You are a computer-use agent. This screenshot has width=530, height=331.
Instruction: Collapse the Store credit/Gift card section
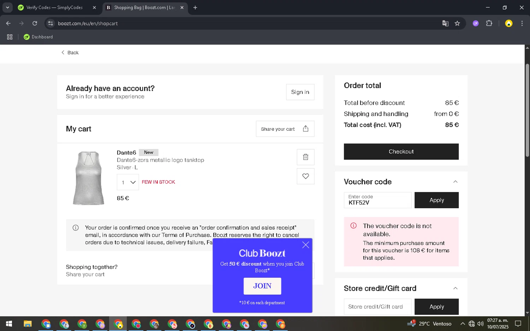[455, 288]
